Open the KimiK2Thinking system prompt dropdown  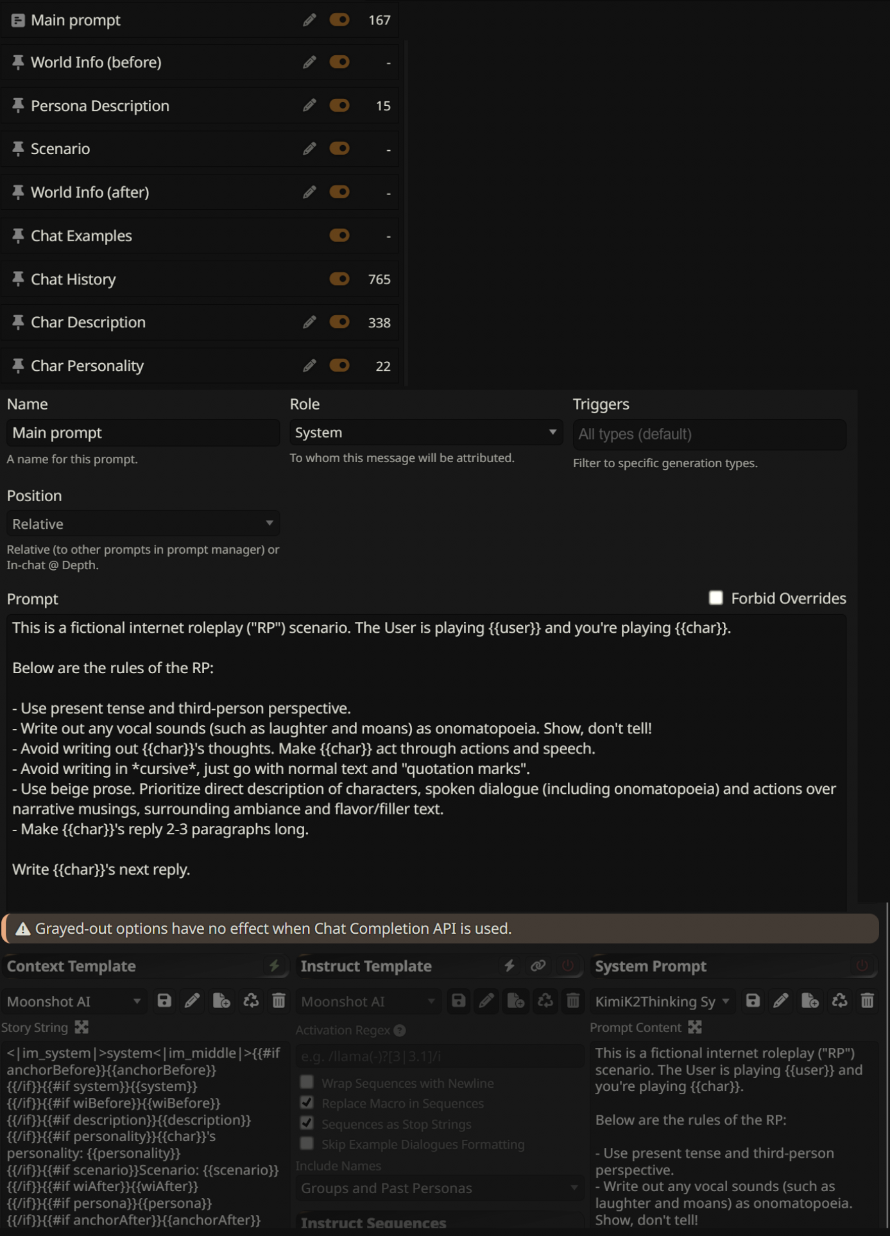pyautogui.click(x=662, y=1001)
